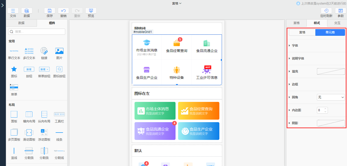Open the 填充 fill color swatch
Image resolution: width=347 pixels, height=166 pixels.
[x=331, y=71]
